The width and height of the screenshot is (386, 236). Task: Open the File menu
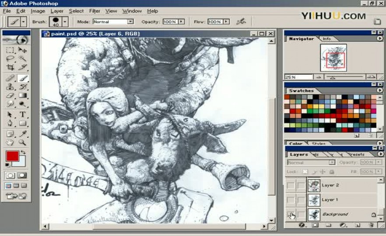(7, 11)
